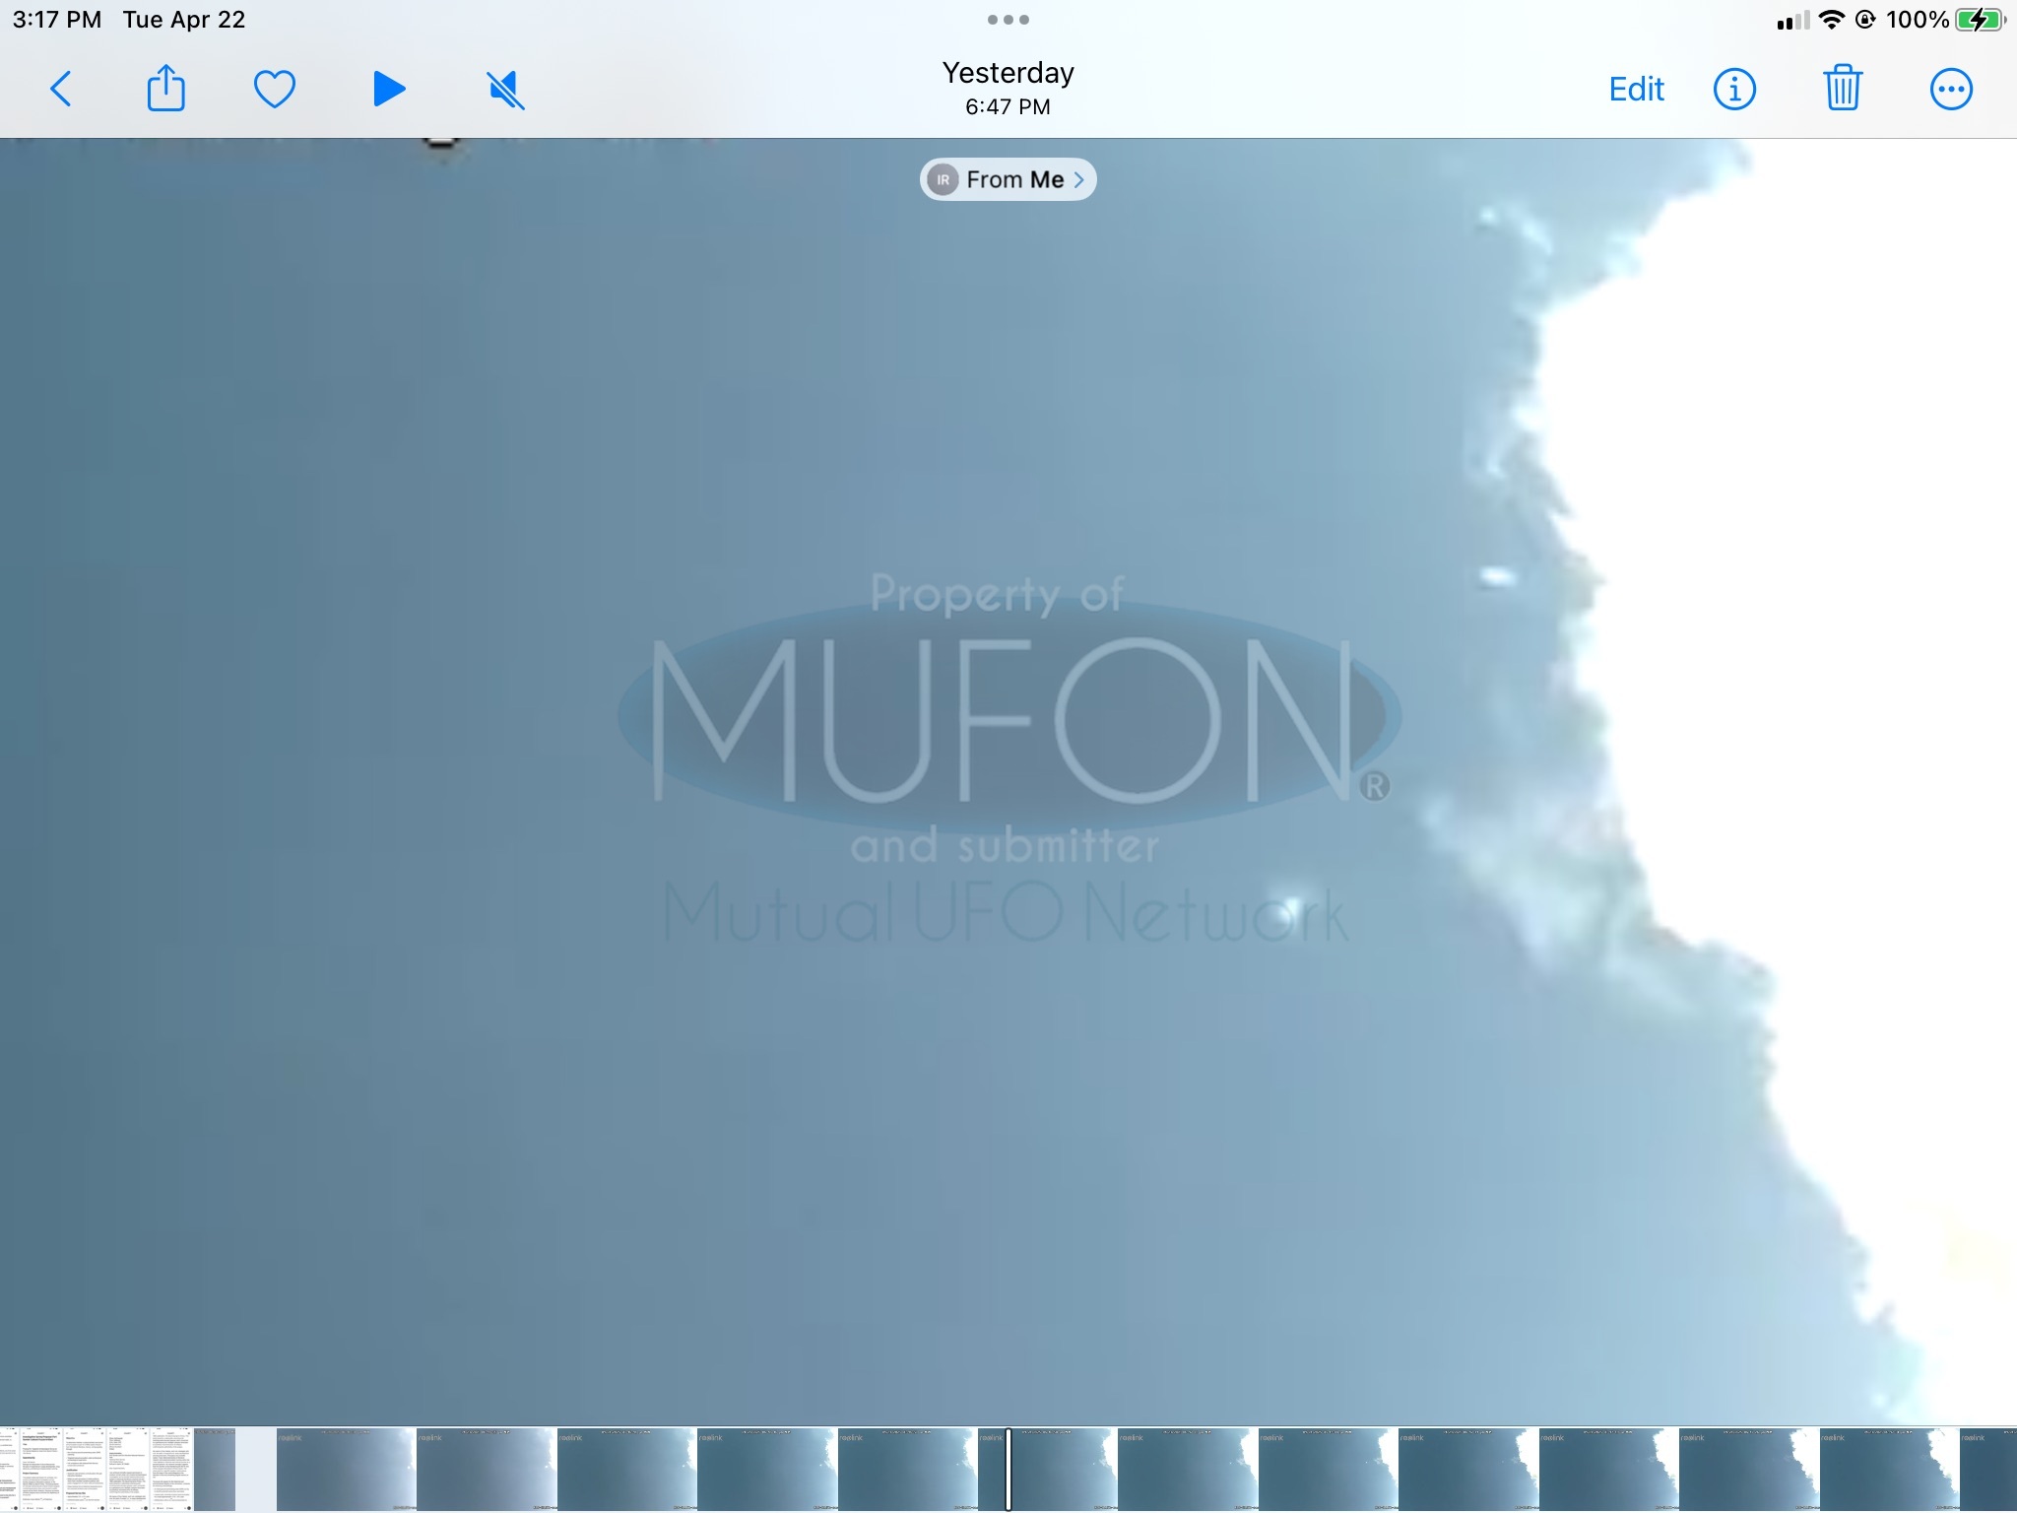2017x1513 pixels.
Task: Tap the orientation lock status icon
Action: point(1865,20)
